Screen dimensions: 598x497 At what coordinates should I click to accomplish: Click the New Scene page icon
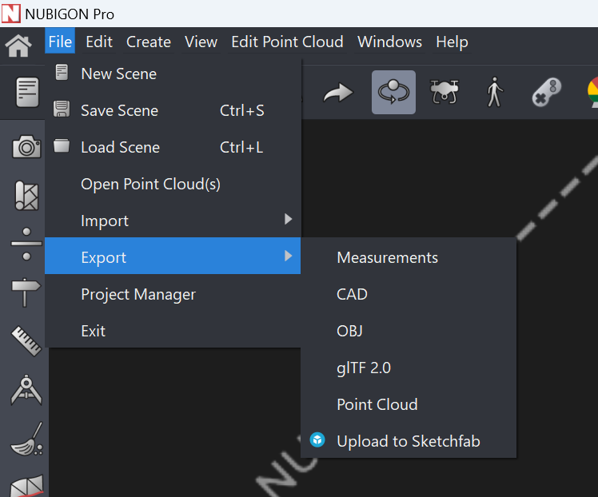coord(62,73)
